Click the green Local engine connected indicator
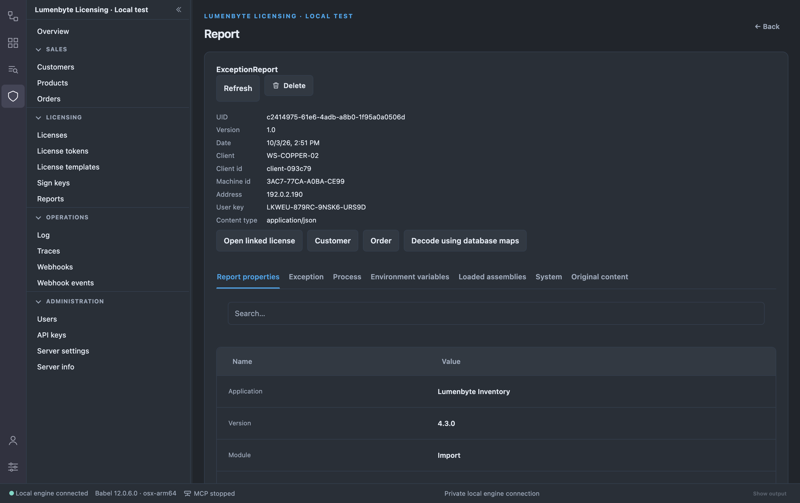The height and width of the screenshot is (503, 800). click(11, 493)
